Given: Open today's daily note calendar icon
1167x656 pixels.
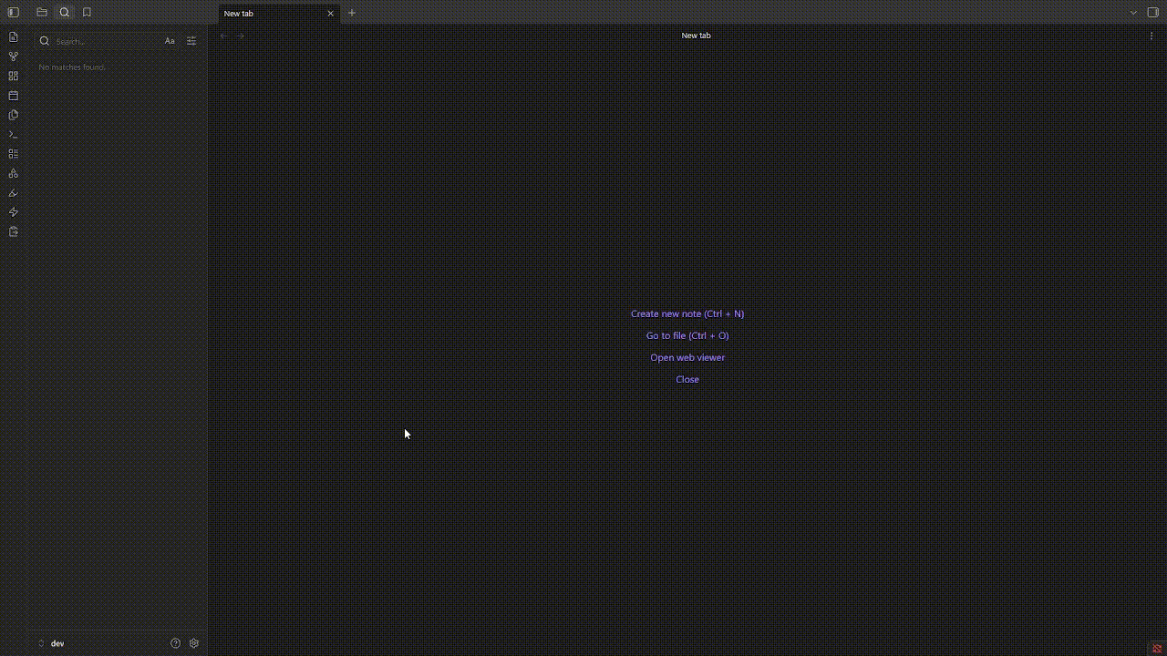Looking at the screenshot, I should (x=13, y=96).
